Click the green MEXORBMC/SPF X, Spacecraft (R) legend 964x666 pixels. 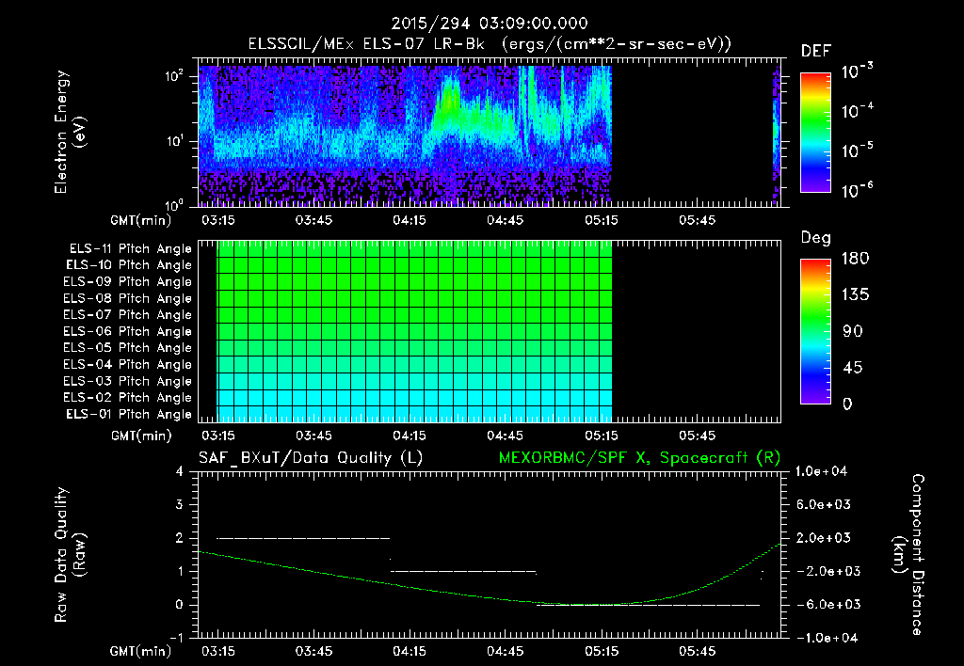coord(640,458)
